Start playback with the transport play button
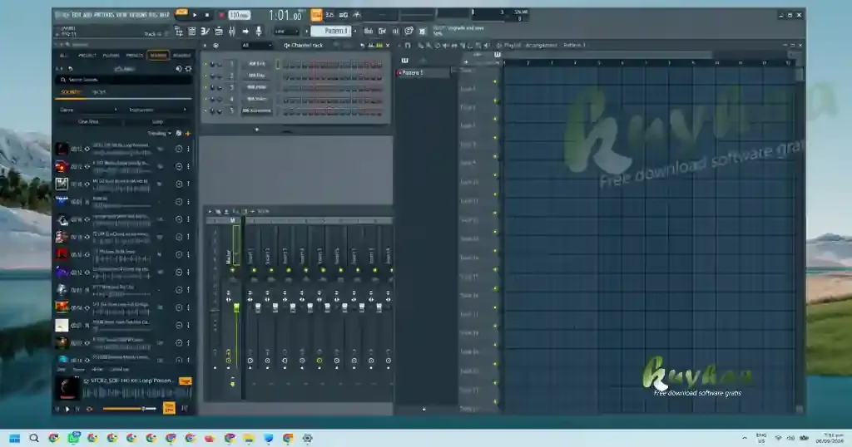The image size is (852, 447). click(x=195, y=15)
